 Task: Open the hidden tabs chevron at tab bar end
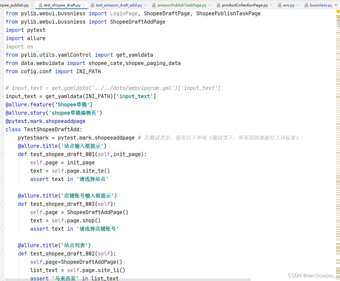336,5
